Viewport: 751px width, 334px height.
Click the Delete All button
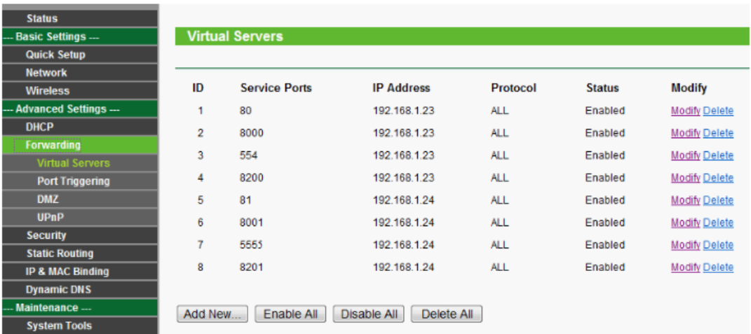pos(447,314)
